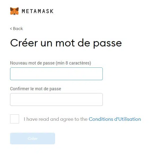The width and height of the screenshot is (151, 155).
Task: Open the Conditions d'Utilisation link
Action: (115, 119)
